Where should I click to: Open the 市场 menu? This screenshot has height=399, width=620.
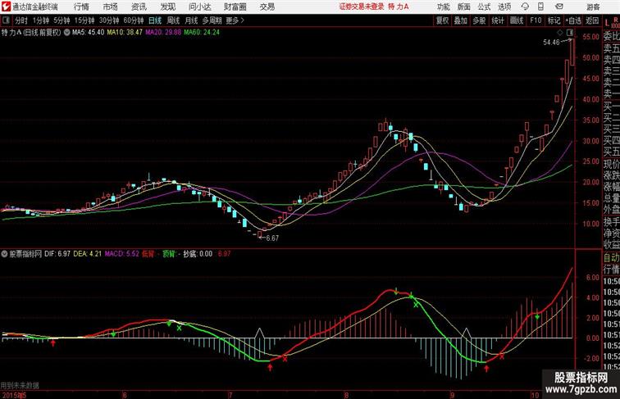click(111, 7)
